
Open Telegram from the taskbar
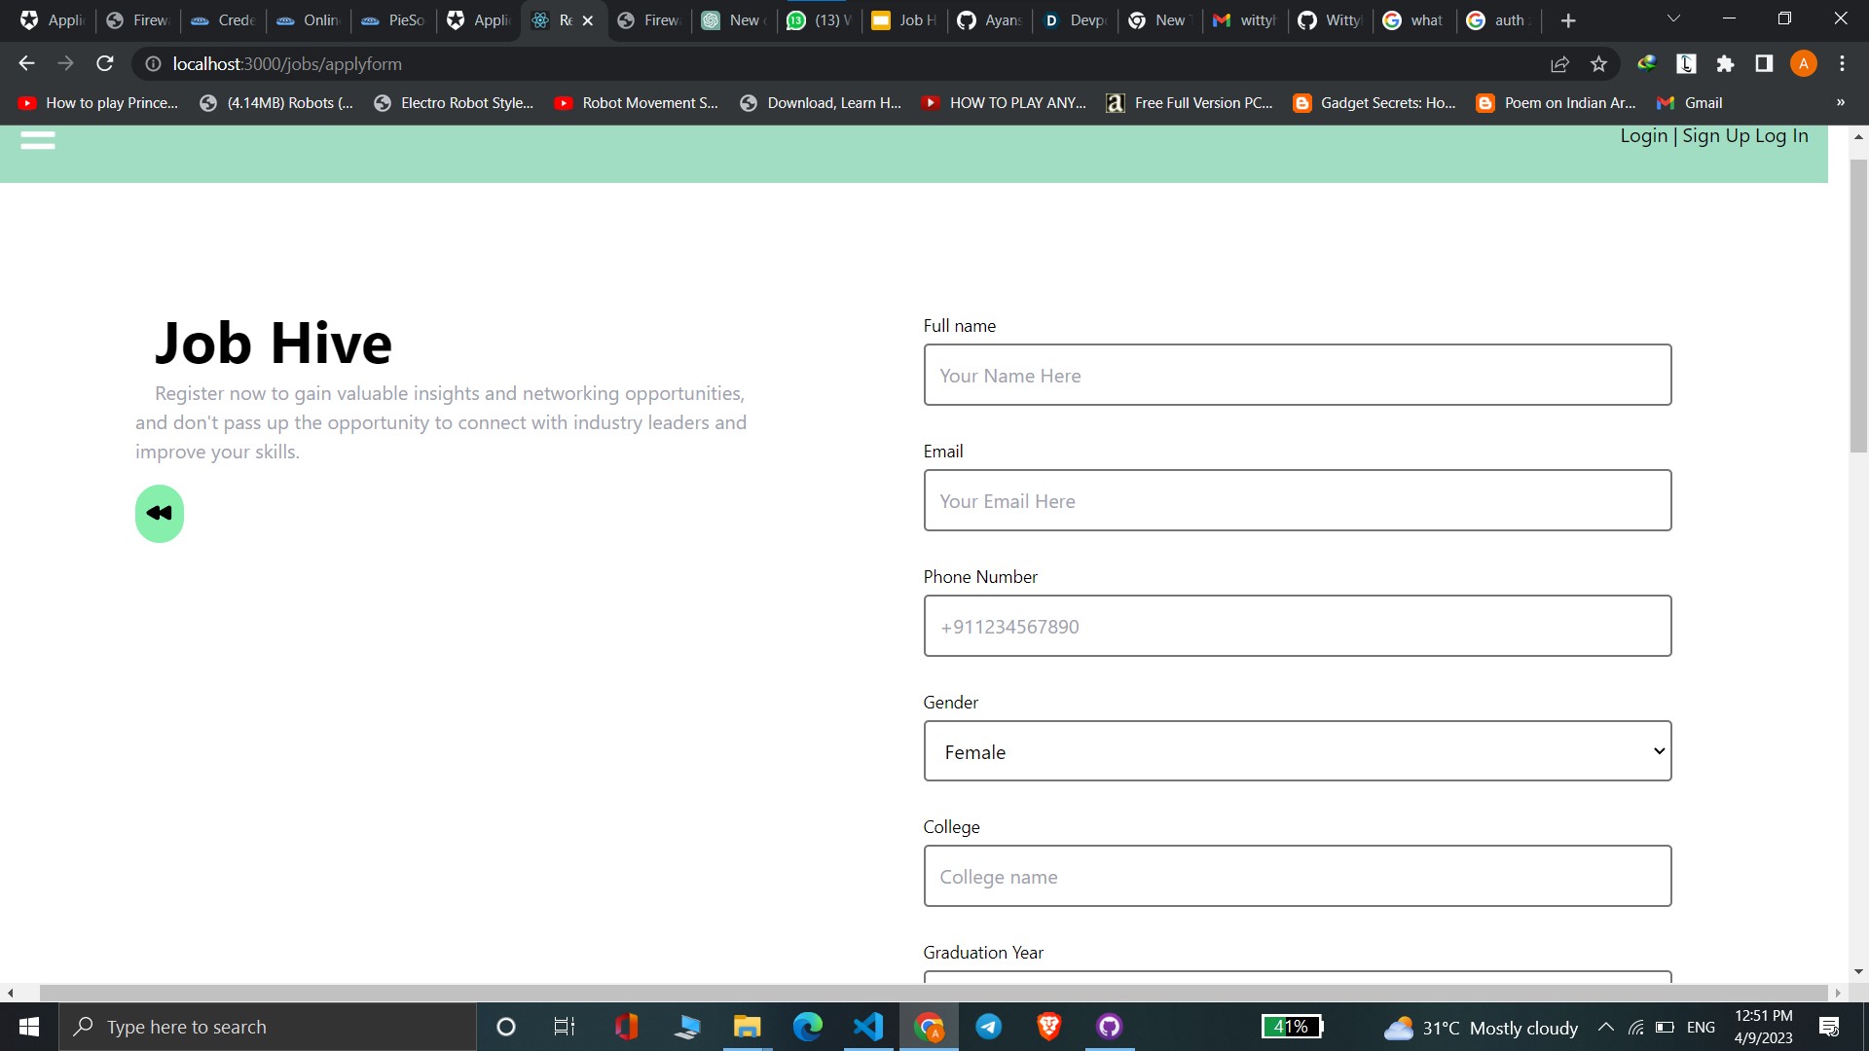988,1027
